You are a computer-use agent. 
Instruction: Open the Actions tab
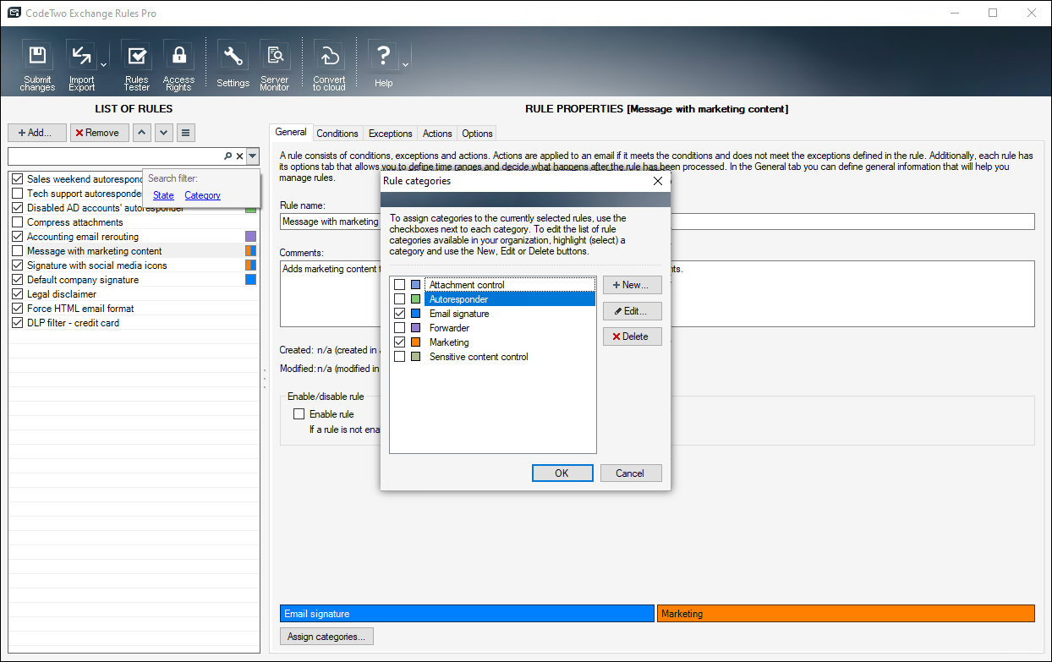(437, 134)
